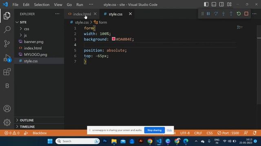Click Blackbox in the status bar

click(40, 133)
